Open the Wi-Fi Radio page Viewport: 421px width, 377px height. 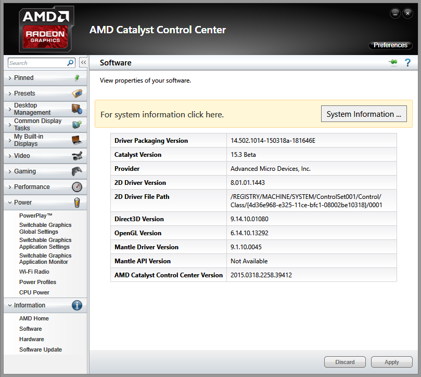coord(34,272)
